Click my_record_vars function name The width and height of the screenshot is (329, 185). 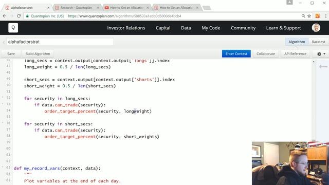(42, 168)
